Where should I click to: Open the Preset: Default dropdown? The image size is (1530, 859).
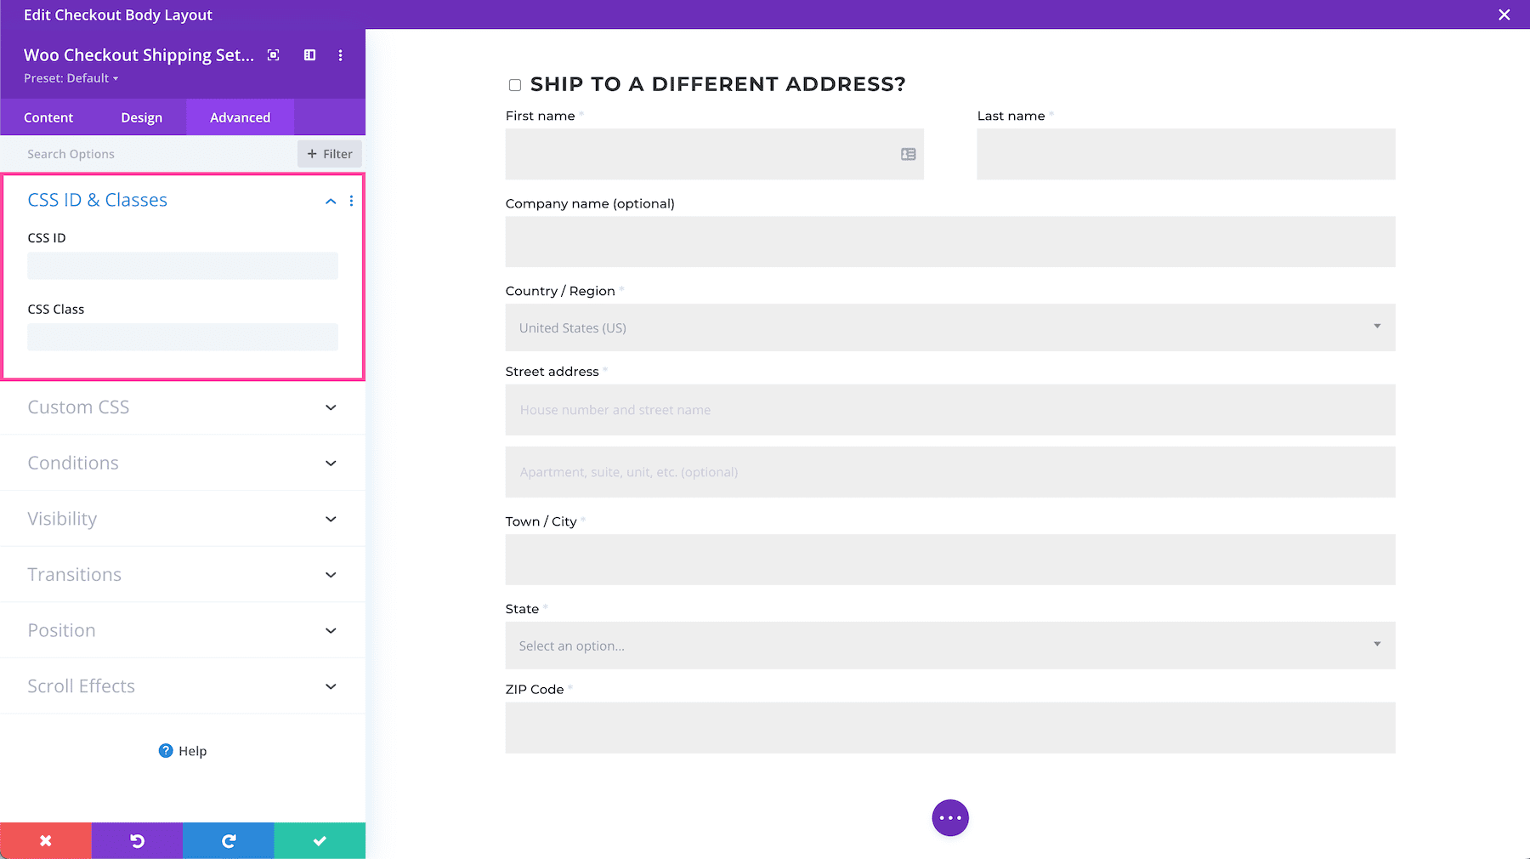pos(71,77)
